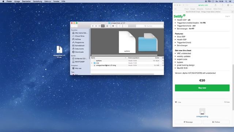Click Safari address bar showing Sellfy
234x132 pixels.
coord(203,5)
